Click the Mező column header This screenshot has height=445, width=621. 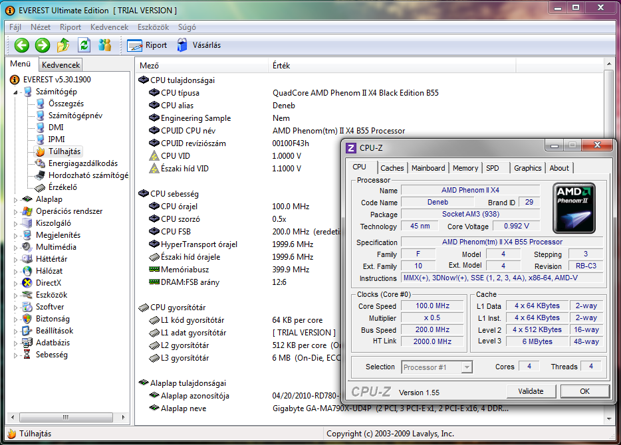pyautogui.click(x=202, y=66)
